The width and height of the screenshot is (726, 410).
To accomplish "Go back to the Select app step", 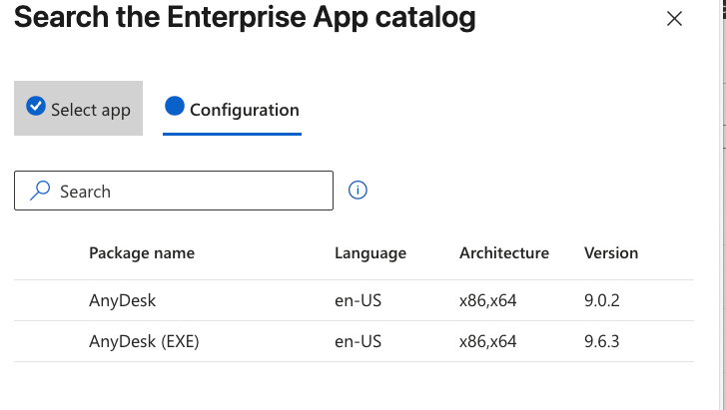I will pos(79,109).
